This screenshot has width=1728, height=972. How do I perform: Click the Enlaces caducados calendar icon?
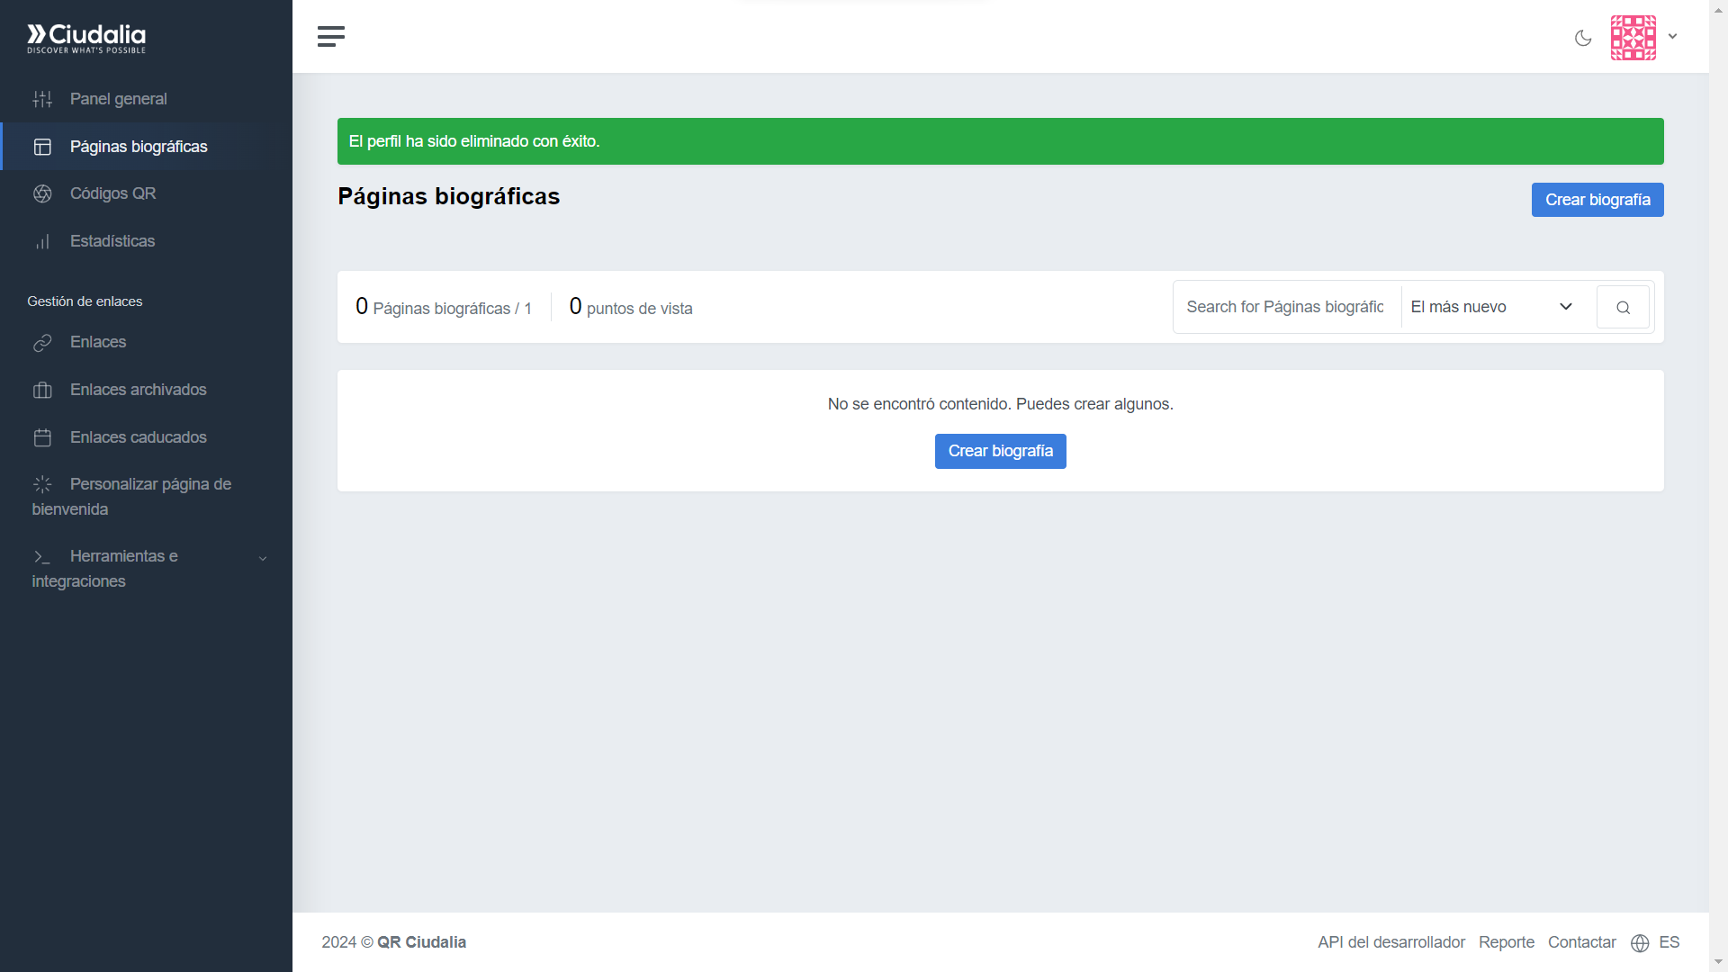pos(42,437)
